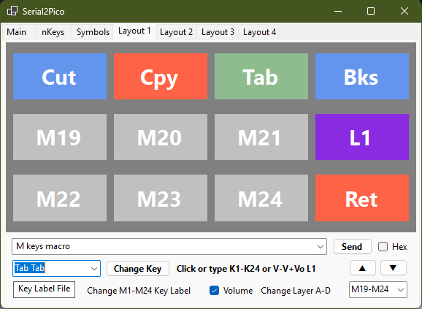Click the up arrow button
This screenshot has width=422, height=309.
coord(363,268)
